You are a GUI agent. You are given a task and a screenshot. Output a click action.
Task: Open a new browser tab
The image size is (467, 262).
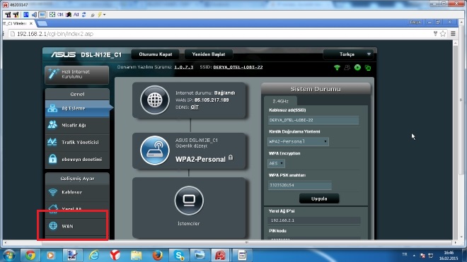[42, 23]
